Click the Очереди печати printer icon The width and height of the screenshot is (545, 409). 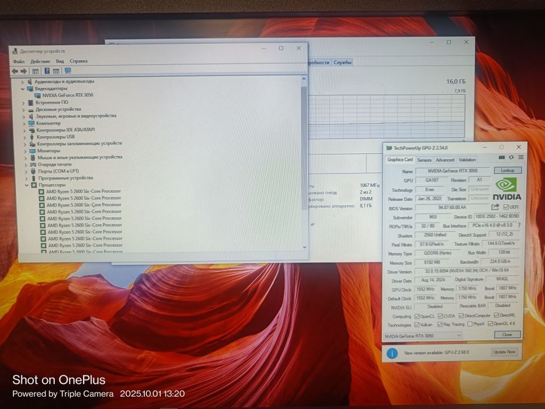click(x=33, y=165)
